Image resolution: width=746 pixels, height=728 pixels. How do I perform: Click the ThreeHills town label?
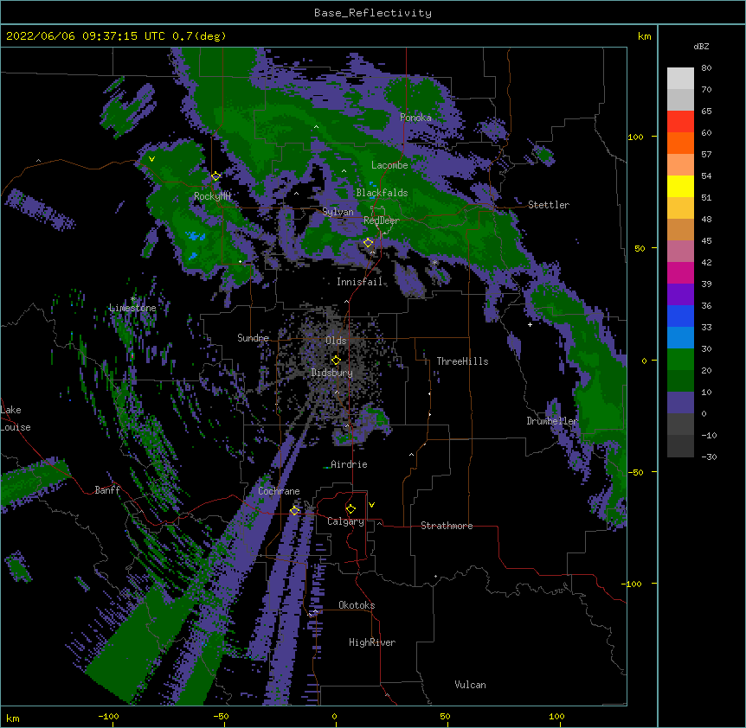pyautogui.click(x=462, y=361)
